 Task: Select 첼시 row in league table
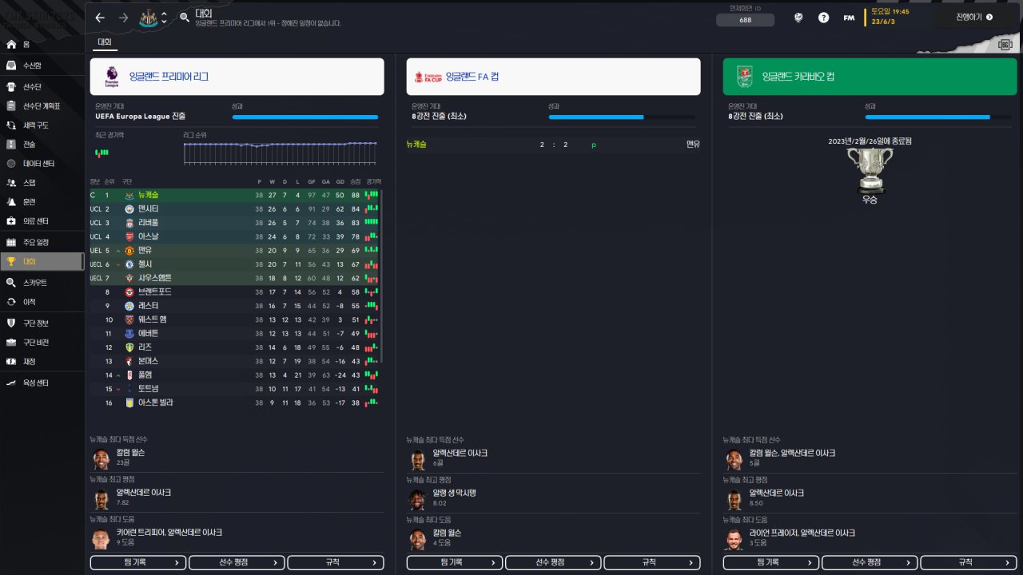pyautogui.click(x=236, y=264)
